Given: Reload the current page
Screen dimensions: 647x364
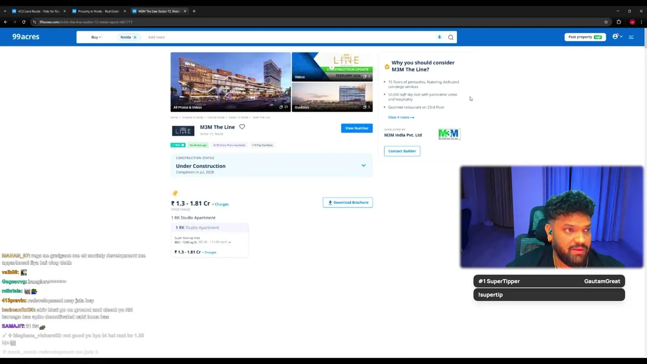Looking at the screenshot, I should click(x=23, y=22).
